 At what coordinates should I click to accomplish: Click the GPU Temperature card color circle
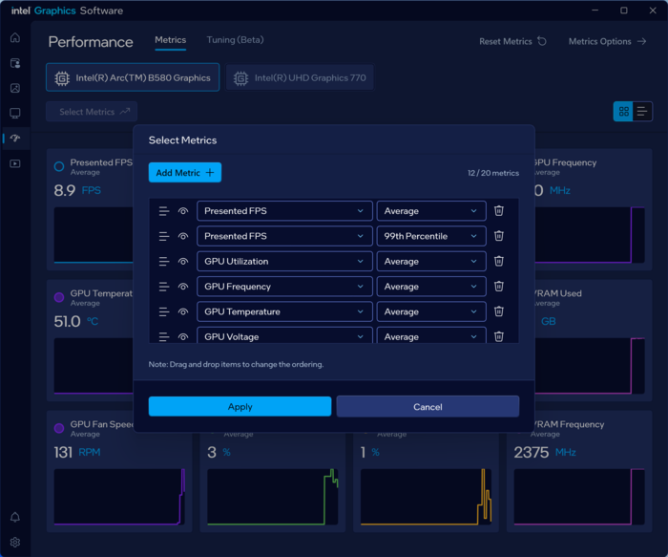click(59, 297)
